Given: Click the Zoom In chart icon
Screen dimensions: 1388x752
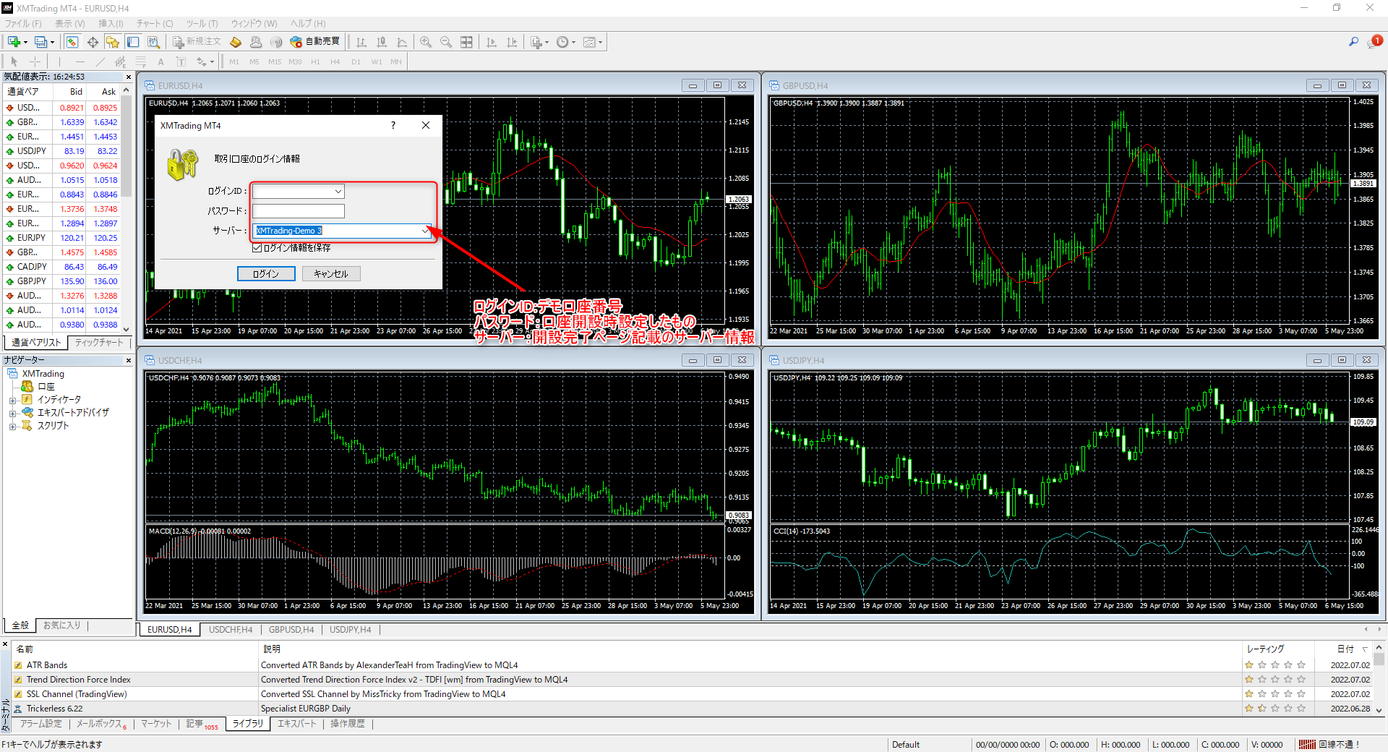Looking at the screenshot, I should (426, 42).
